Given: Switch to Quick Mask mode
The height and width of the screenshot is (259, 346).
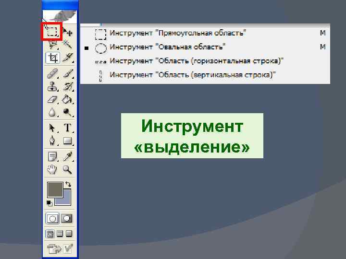Looking at the screenshot, I should pyautogui.click(x=67, y=218).
